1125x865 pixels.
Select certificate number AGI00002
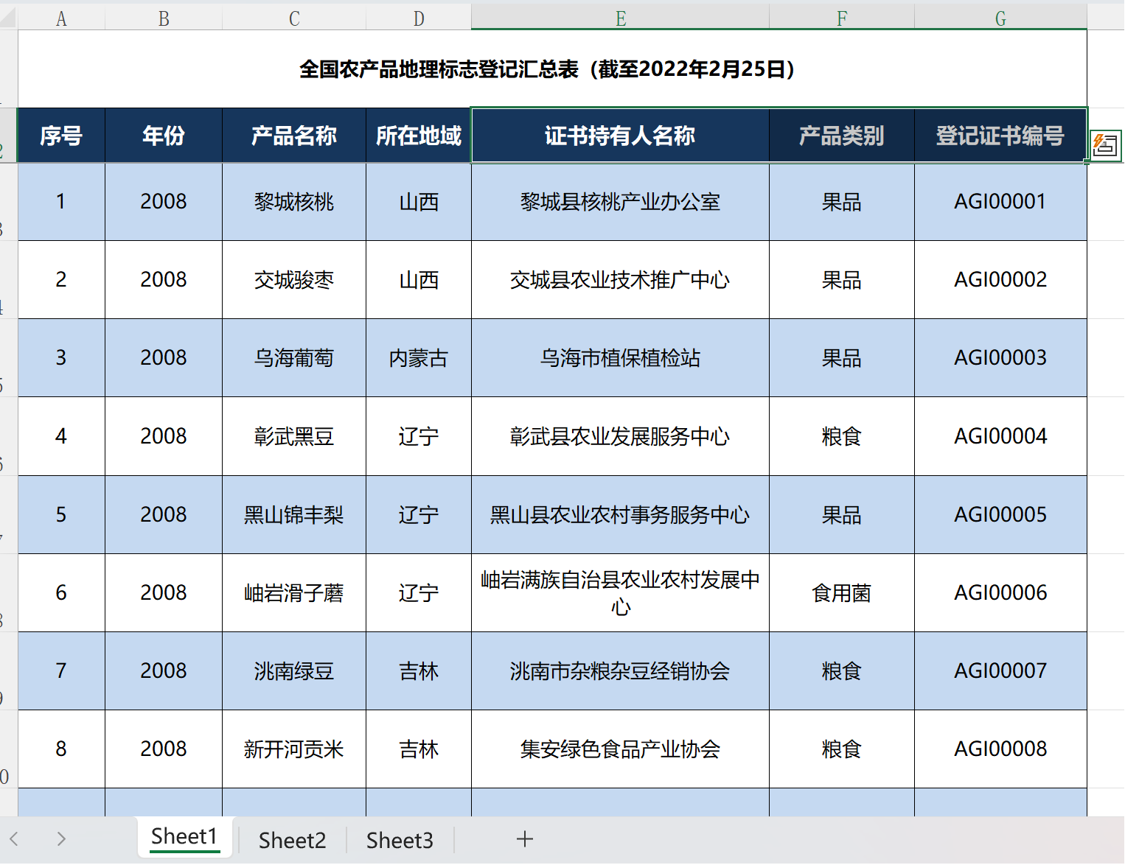click(1000, 280)
